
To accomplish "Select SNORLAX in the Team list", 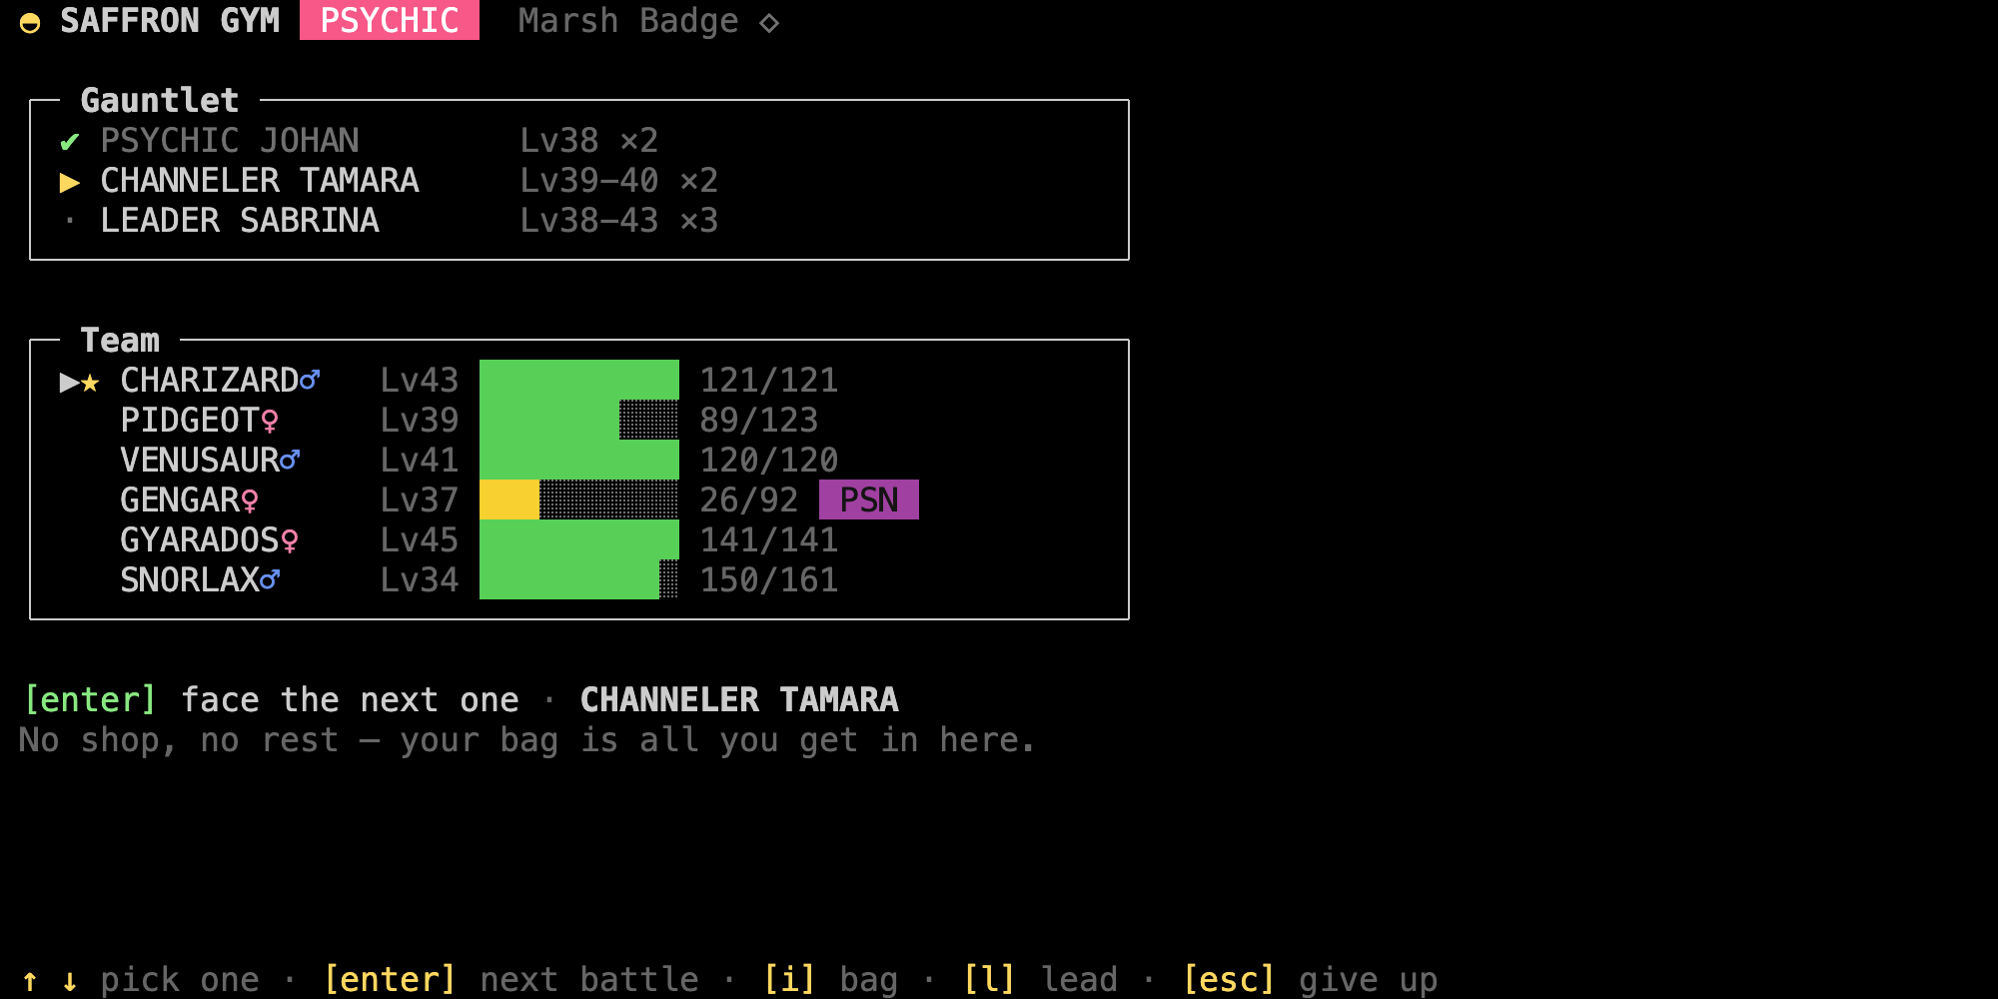I will (x=579, y=579).
